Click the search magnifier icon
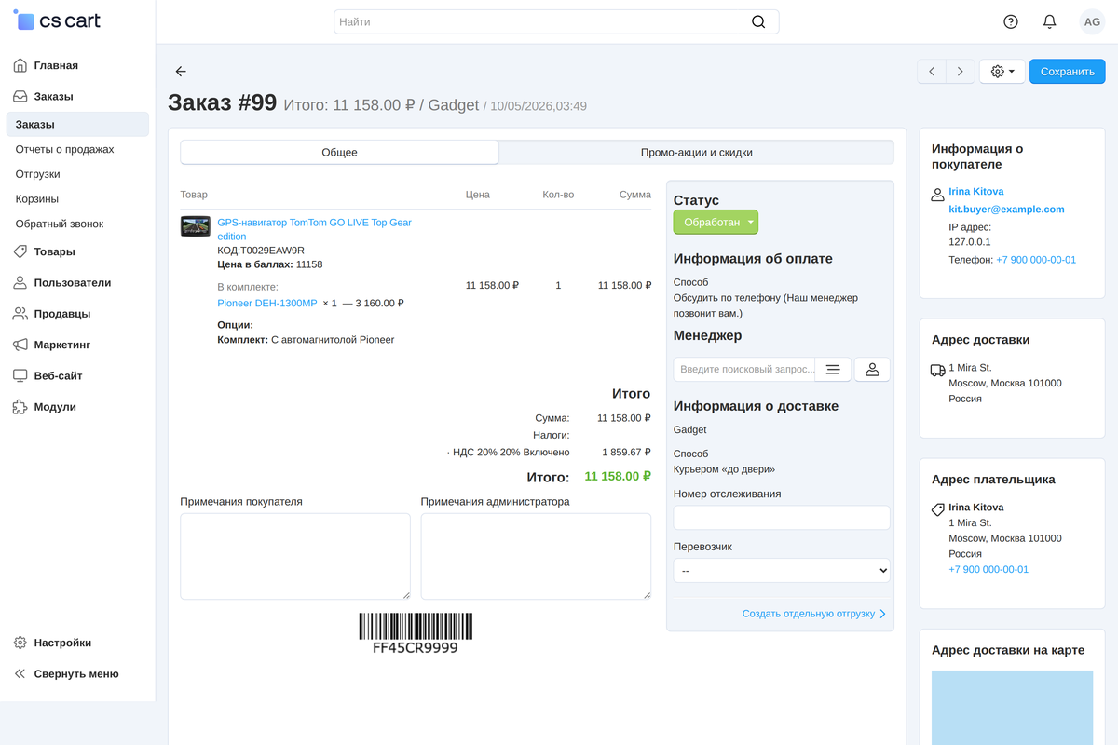The width and height of the screenshot is (1118, 745). coord(758,21)
